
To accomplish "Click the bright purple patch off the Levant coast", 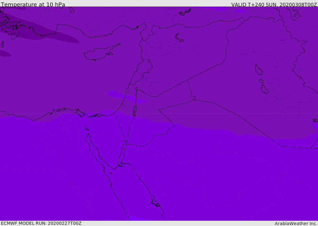I will tap(124, 96).
